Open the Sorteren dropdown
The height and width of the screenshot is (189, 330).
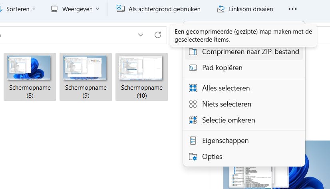[21, 9]
